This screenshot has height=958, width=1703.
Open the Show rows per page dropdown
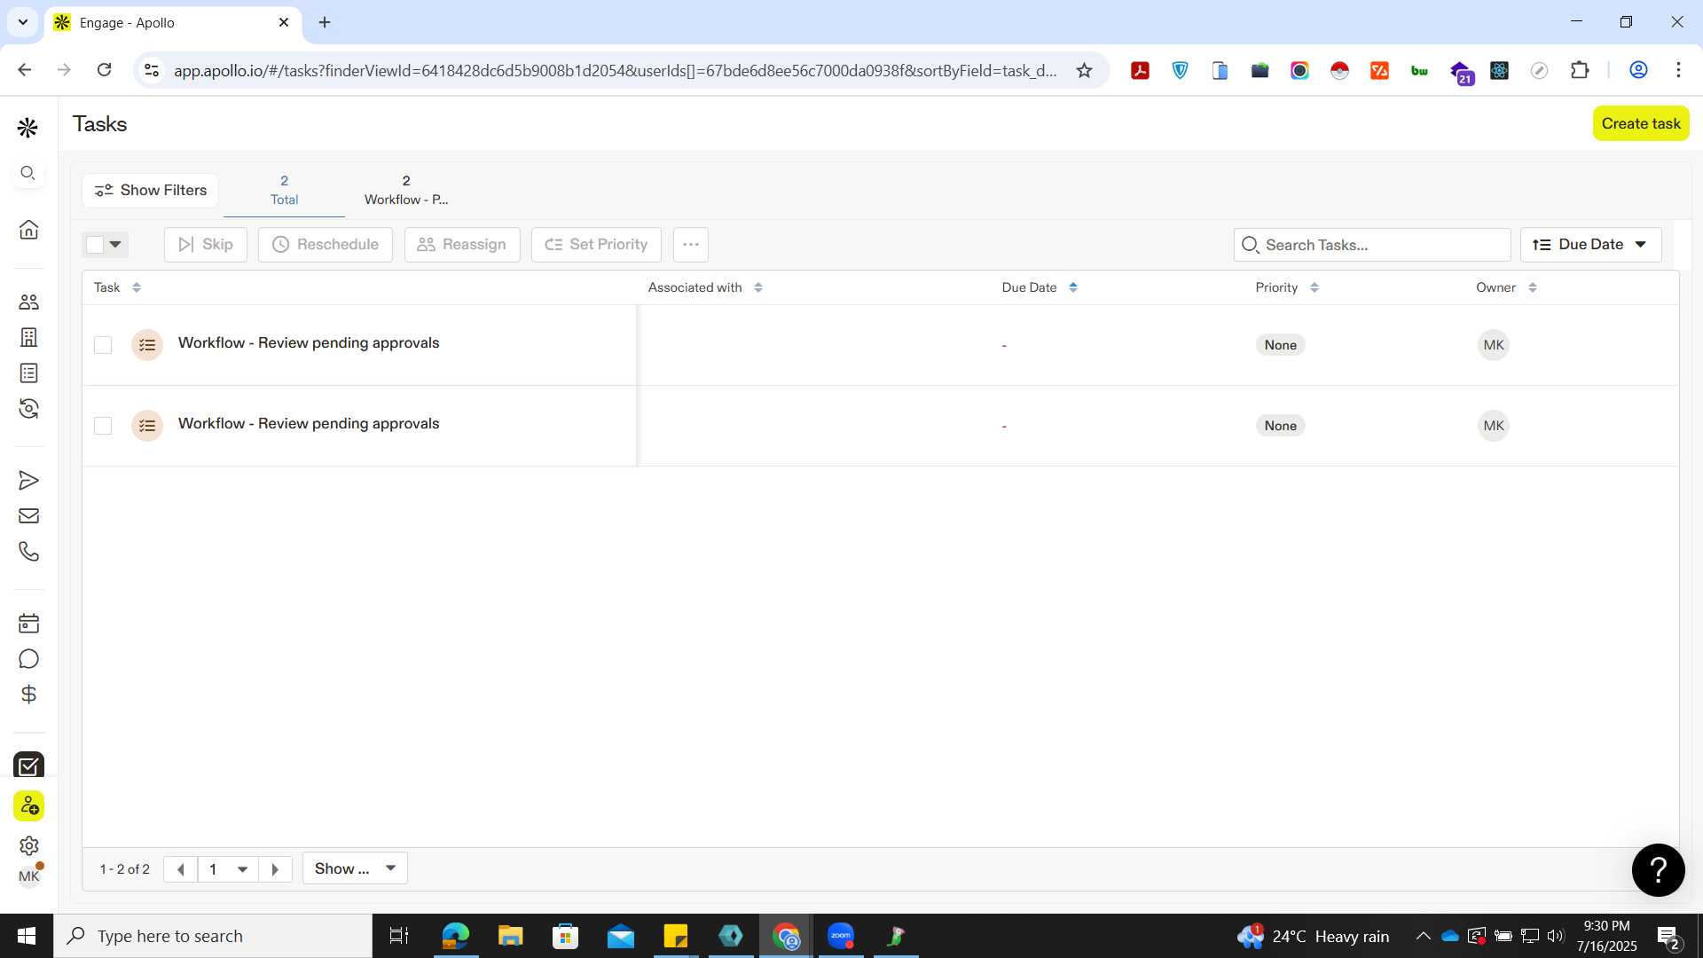tap(355, 868)
